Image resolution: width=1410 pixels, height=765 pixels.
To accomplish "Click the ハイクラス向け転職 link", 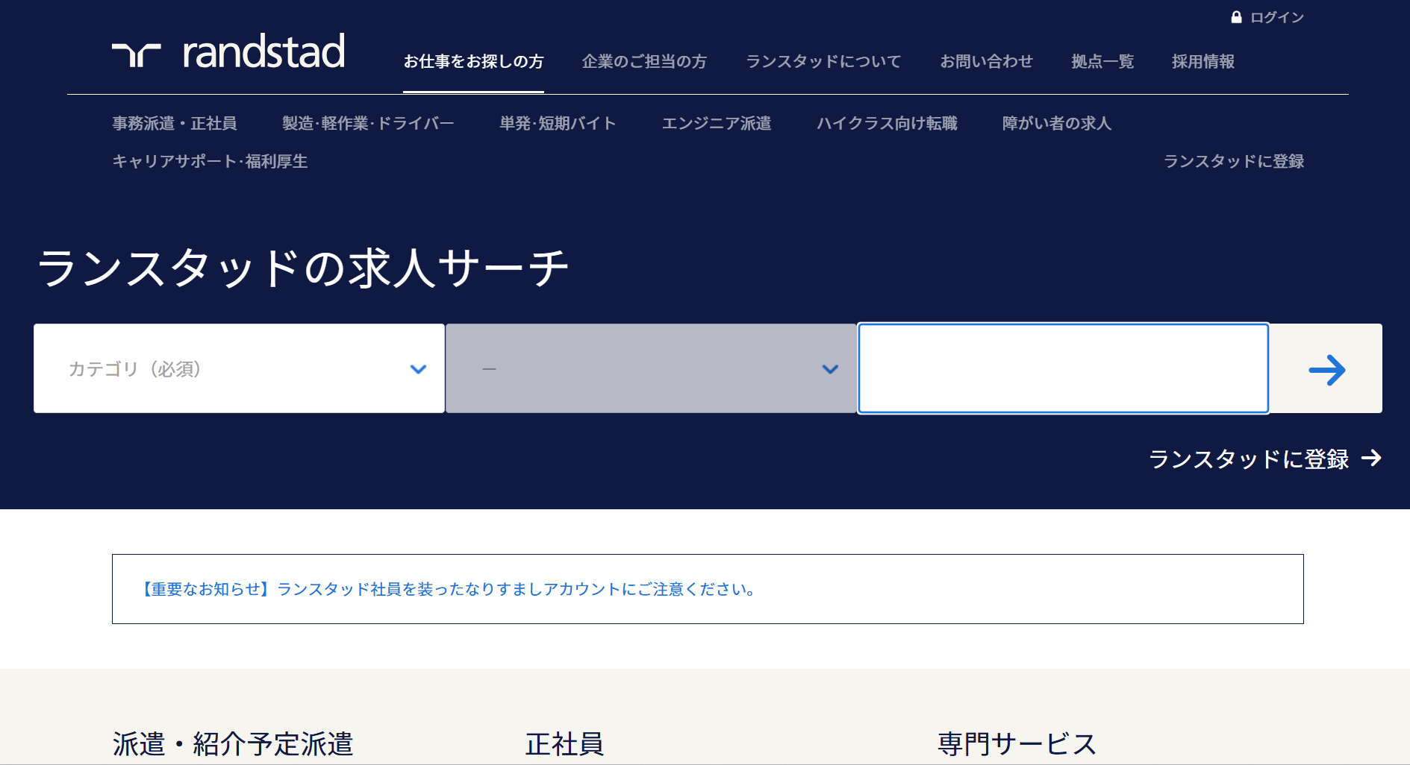I will [888, 124].
